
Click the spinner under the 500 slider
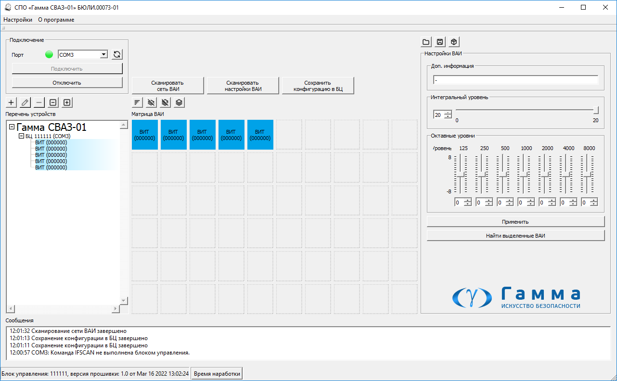point(505,203)
